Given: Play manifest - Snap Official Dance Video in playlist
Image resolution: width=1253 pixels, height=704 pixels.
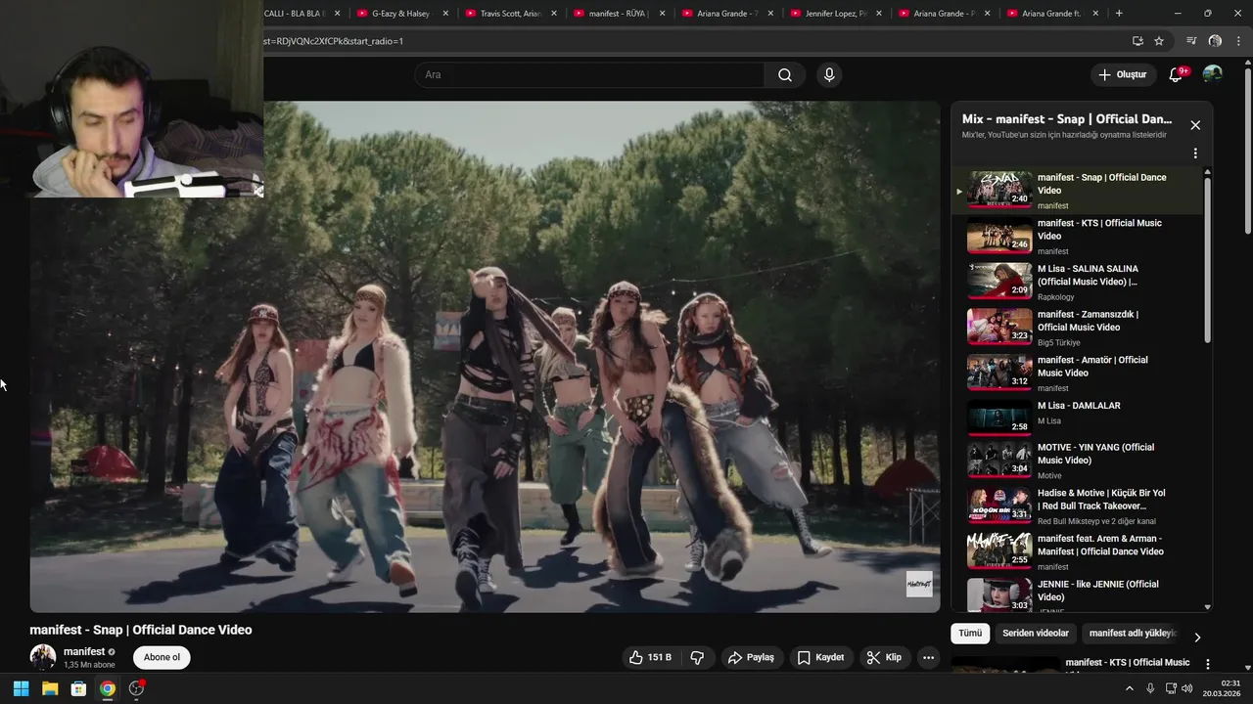Looking at the screenshot, I should click(1077, 191).
